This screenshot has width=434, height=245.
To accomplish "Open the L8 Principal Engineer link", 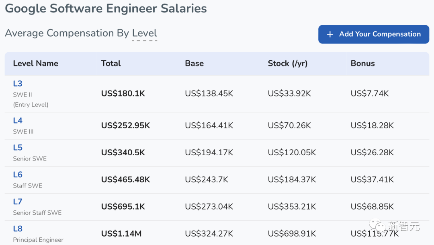I will 18,229.
